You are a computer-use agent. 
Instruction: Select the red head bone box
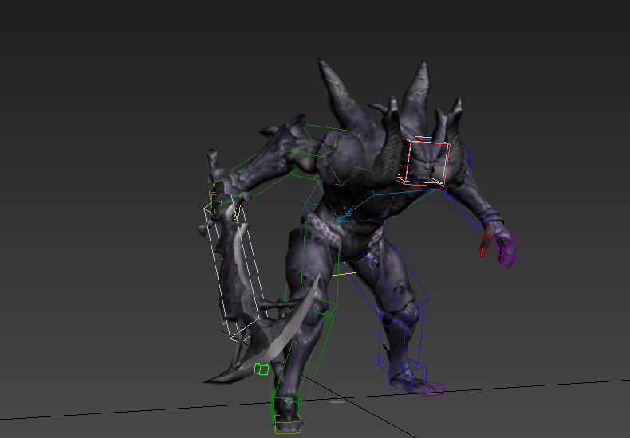pyautogui.click(x=425, y=162)
